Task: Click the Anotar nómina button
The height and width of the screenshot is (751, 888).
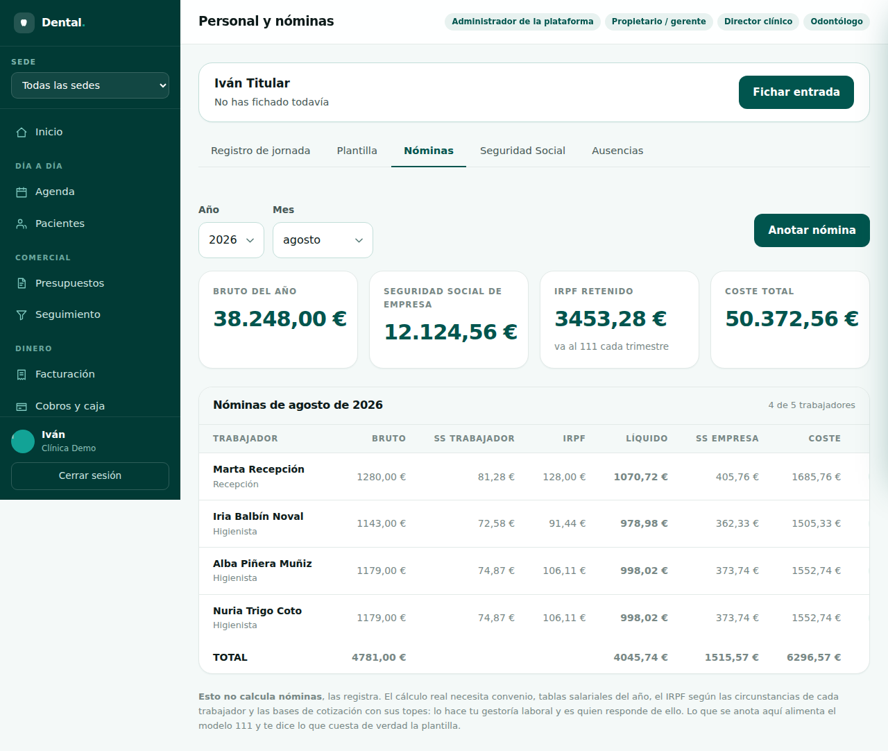Action: click(812, 230)
